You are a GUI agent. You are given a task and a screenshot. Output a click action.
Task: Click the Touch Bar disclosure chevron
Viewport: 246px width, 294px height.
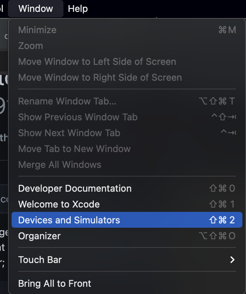(233, 259)
